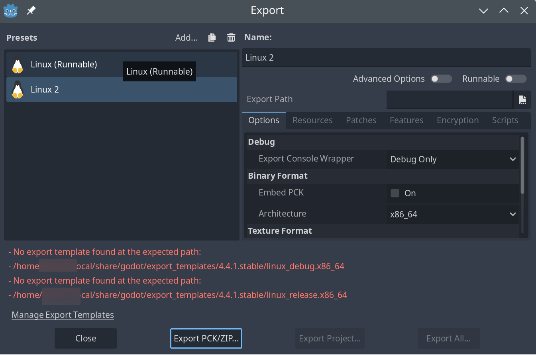The height and width of the screenshot is (355, 536).
Task: Click the Texture Format section header
Action: click(x=383, y=231)
